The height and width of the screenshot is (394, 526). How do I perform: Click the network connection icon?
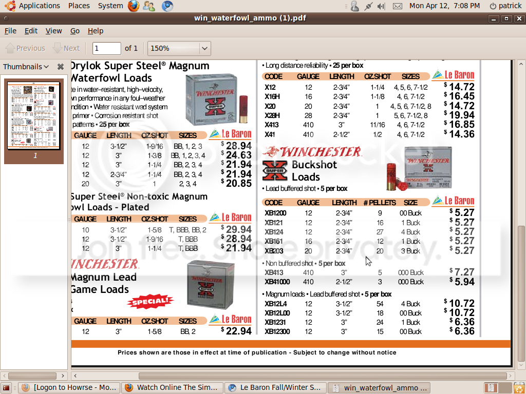point(368,6)
